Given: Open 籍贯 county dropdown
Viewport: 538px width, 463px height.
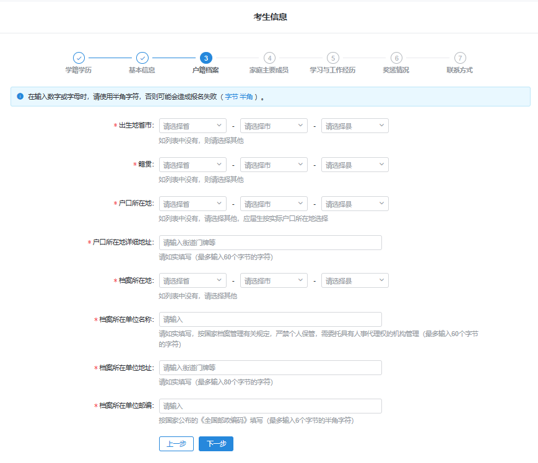Looking at the screenshot, I should pyautogui.click(x=355, y=165).
